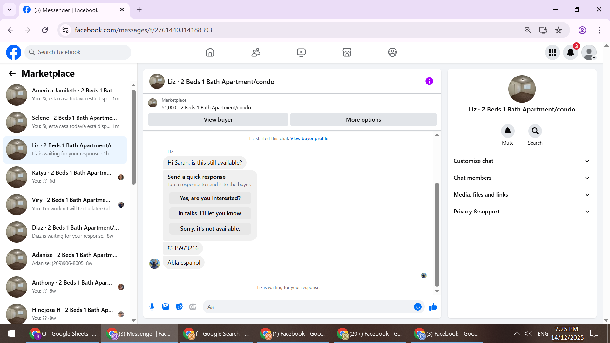
Task: Expand Media, files and links
Action: [x=522, y=195]
